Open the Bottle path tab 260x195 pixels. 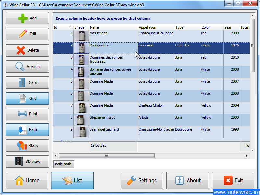pos(63,164)
